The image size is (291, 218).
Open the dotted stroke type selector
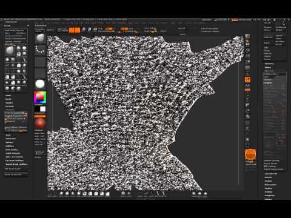[40, 50]
